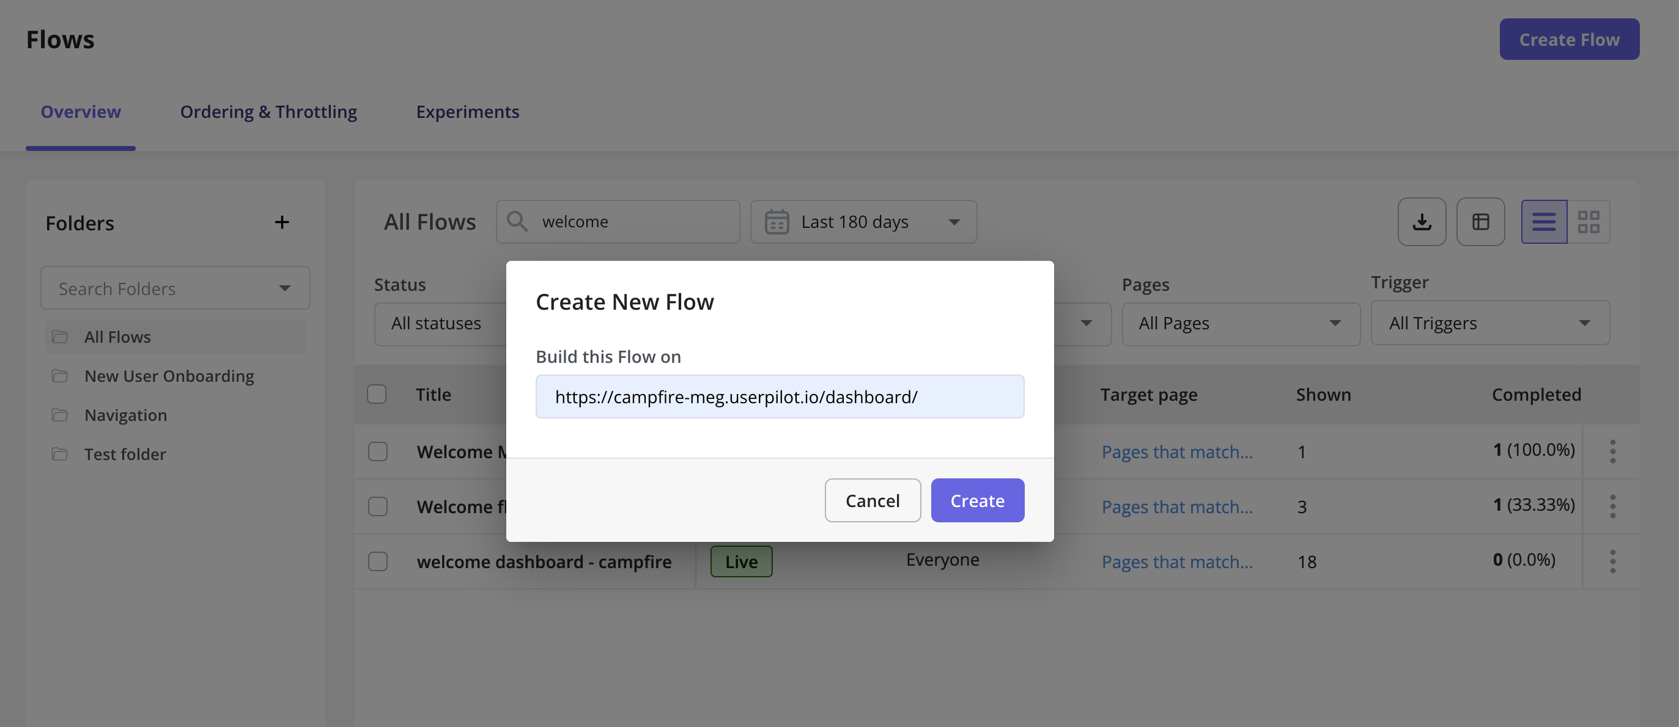This screenshot has width=1679, height=727.
Task: Open Pages that match link in second row
Action: point(1176,506)
